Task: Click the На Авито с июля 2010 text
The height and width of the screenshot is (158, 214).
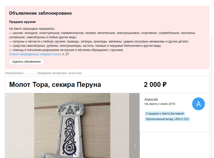Action: (160, 104)
